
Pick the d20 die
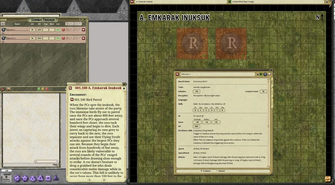[x=17, y=178]
